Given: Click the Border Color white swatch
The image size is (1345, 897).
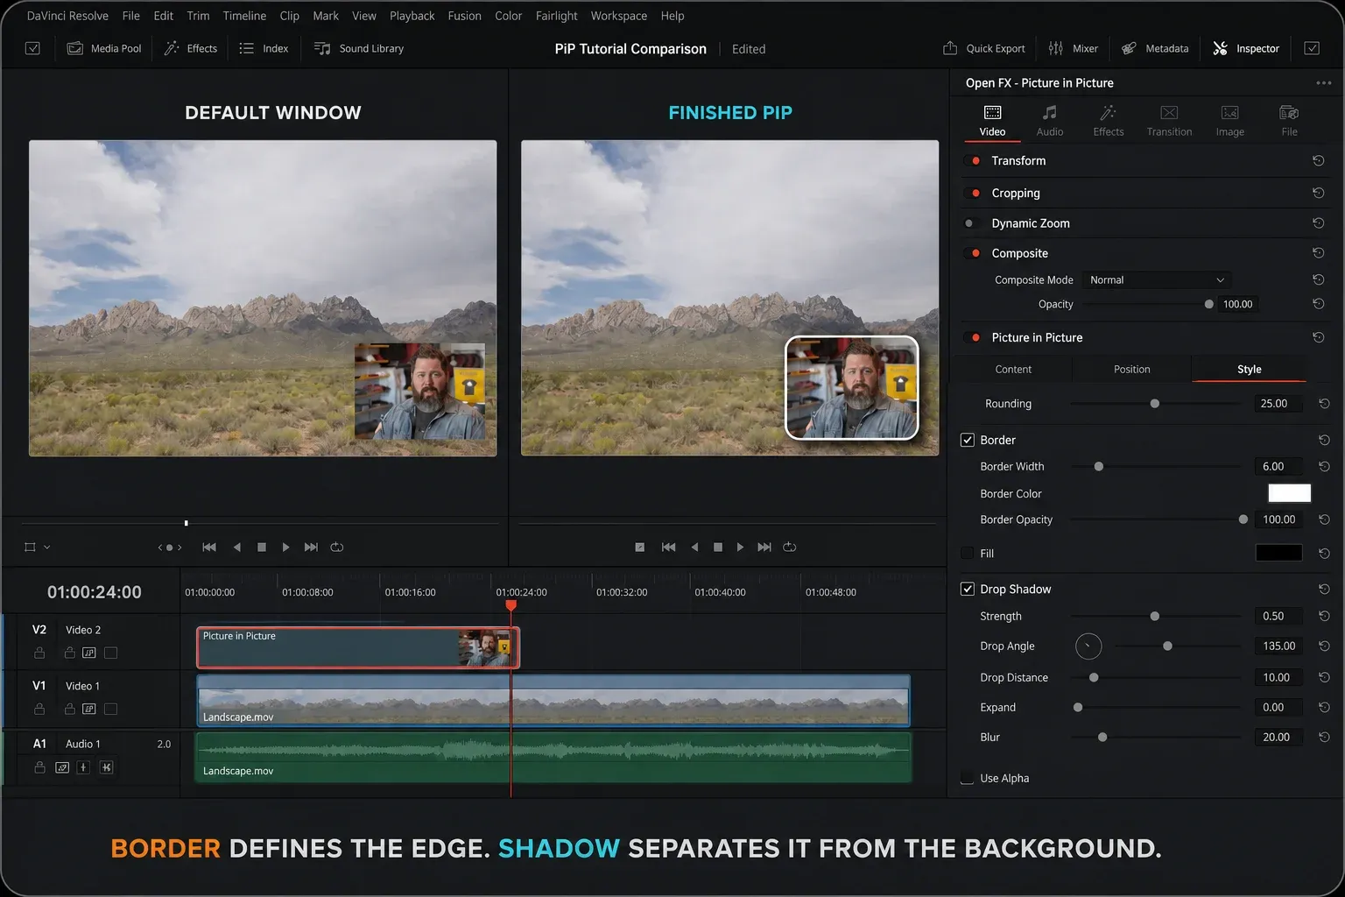Looking at the screenshot, I should click(1289, 493).
